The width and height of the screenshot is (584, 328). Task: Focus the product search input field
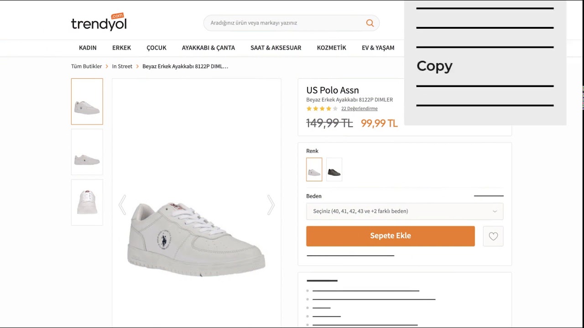click(285, 23)
